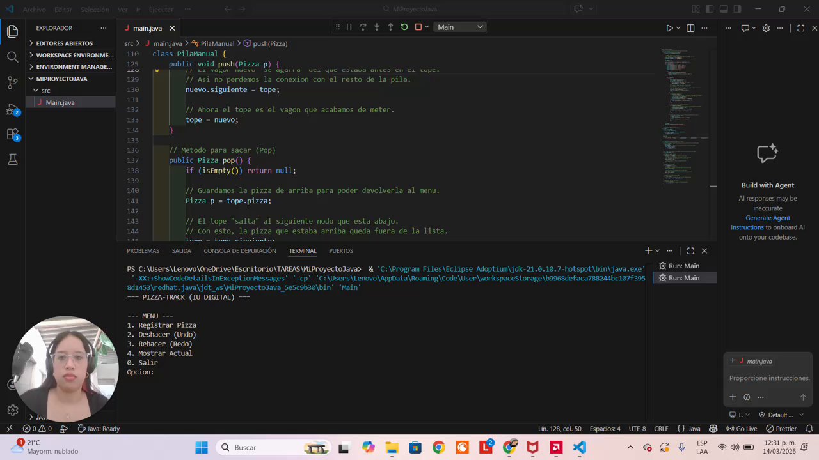Expand the WORKSPACE ENVIRONMENTS section
Screen dimensions: 819x460
pos(70,55)
